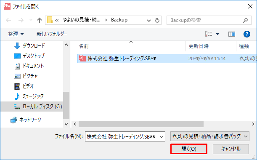Click the Yayoi app icon in title bar

pyautogui.click(x=7, y=6)
